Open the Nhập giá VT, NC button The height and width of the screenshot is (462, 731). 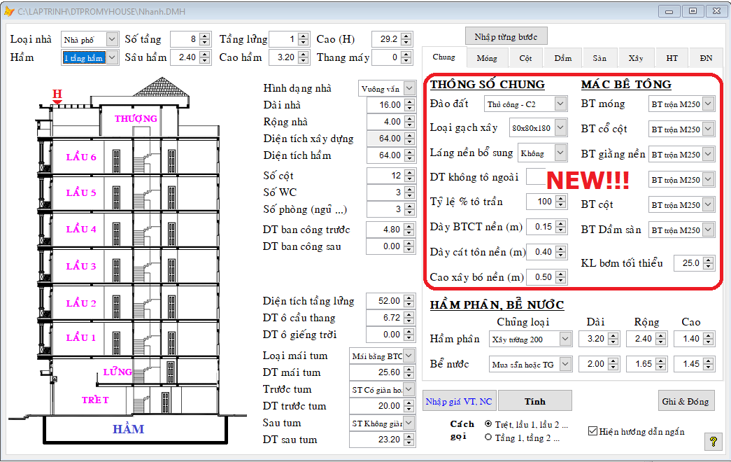pos(459,401)
